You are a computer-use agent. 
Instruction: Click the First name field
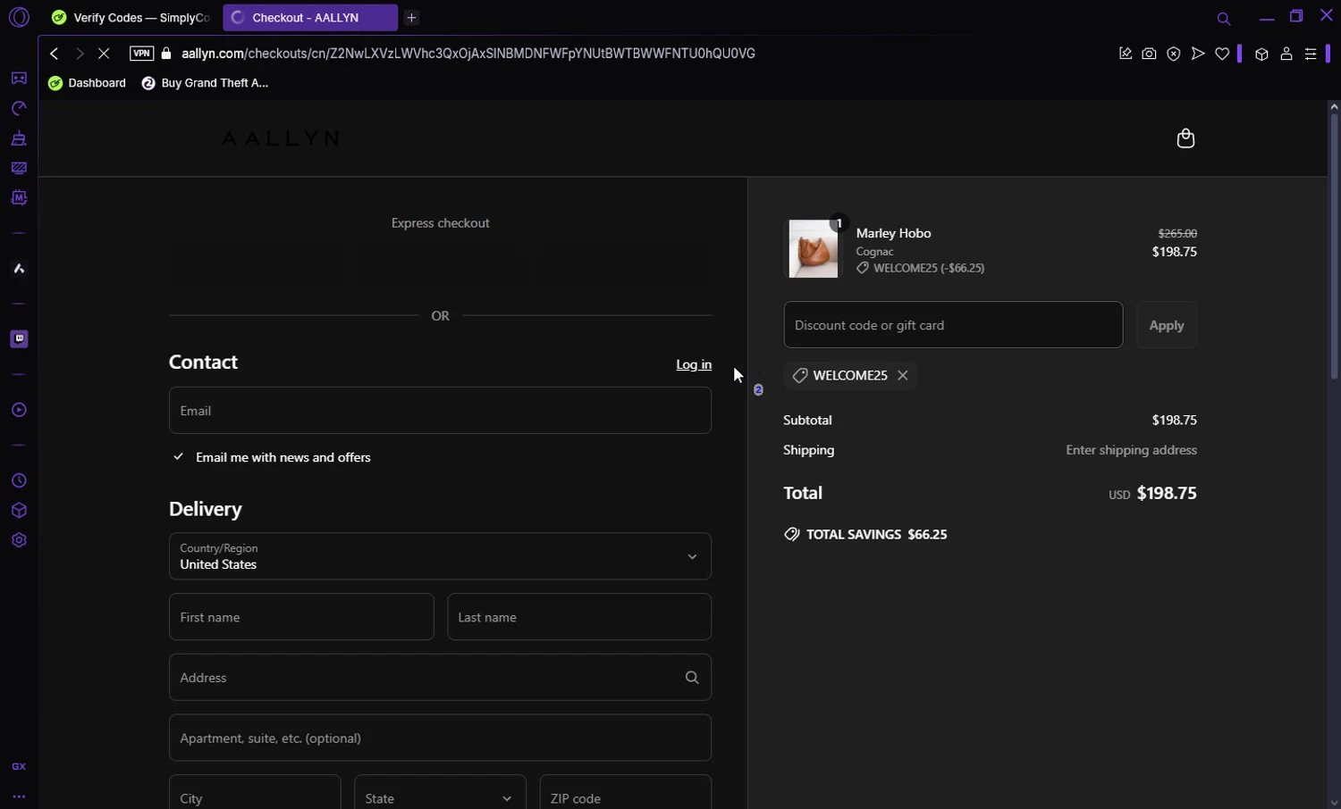coord(301,617)
